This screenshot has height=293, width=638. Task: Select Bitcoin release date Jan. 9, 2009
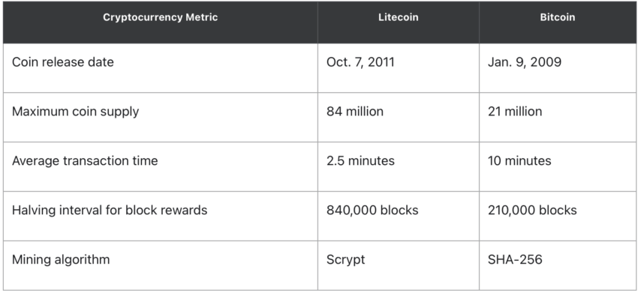525,62
